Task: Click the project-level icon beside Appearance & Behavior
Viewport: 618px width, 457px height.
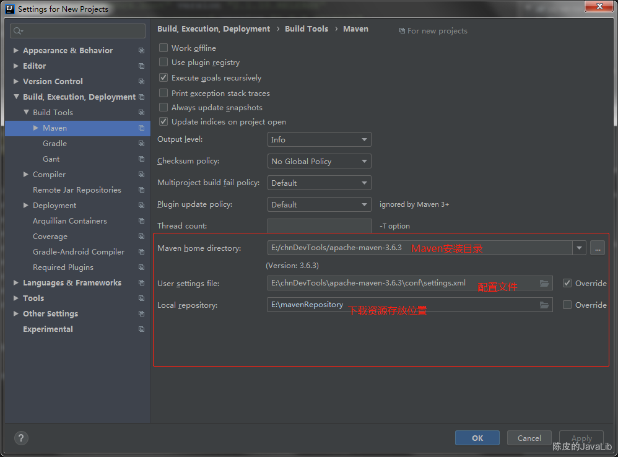Action: pos(141,50)
